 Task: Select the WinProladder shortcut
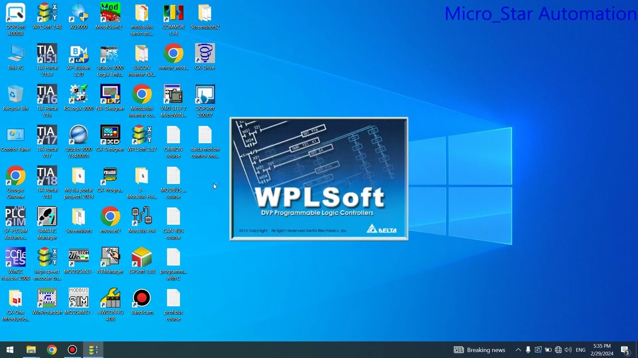pos(47,301)
